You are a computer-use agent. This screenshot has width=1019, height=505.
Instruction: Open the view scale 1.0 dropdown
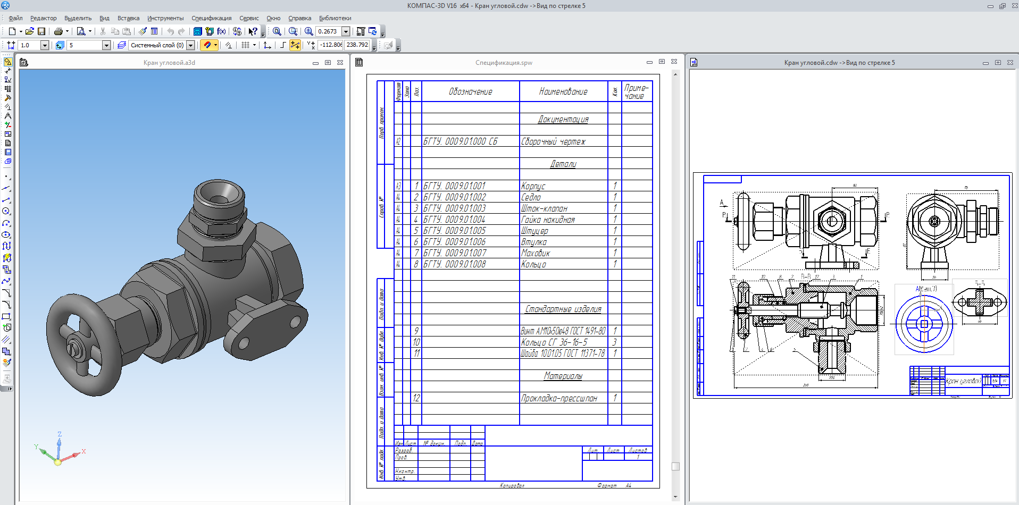(45, 45)
